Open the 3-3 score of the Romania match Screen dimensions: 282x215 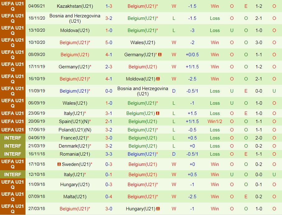click(109, 154)
